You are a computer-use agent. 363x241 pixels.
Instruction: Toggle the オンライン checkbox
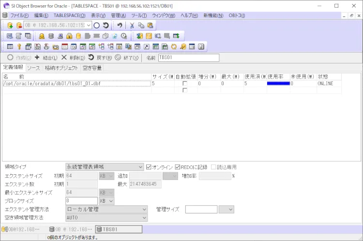149,167
